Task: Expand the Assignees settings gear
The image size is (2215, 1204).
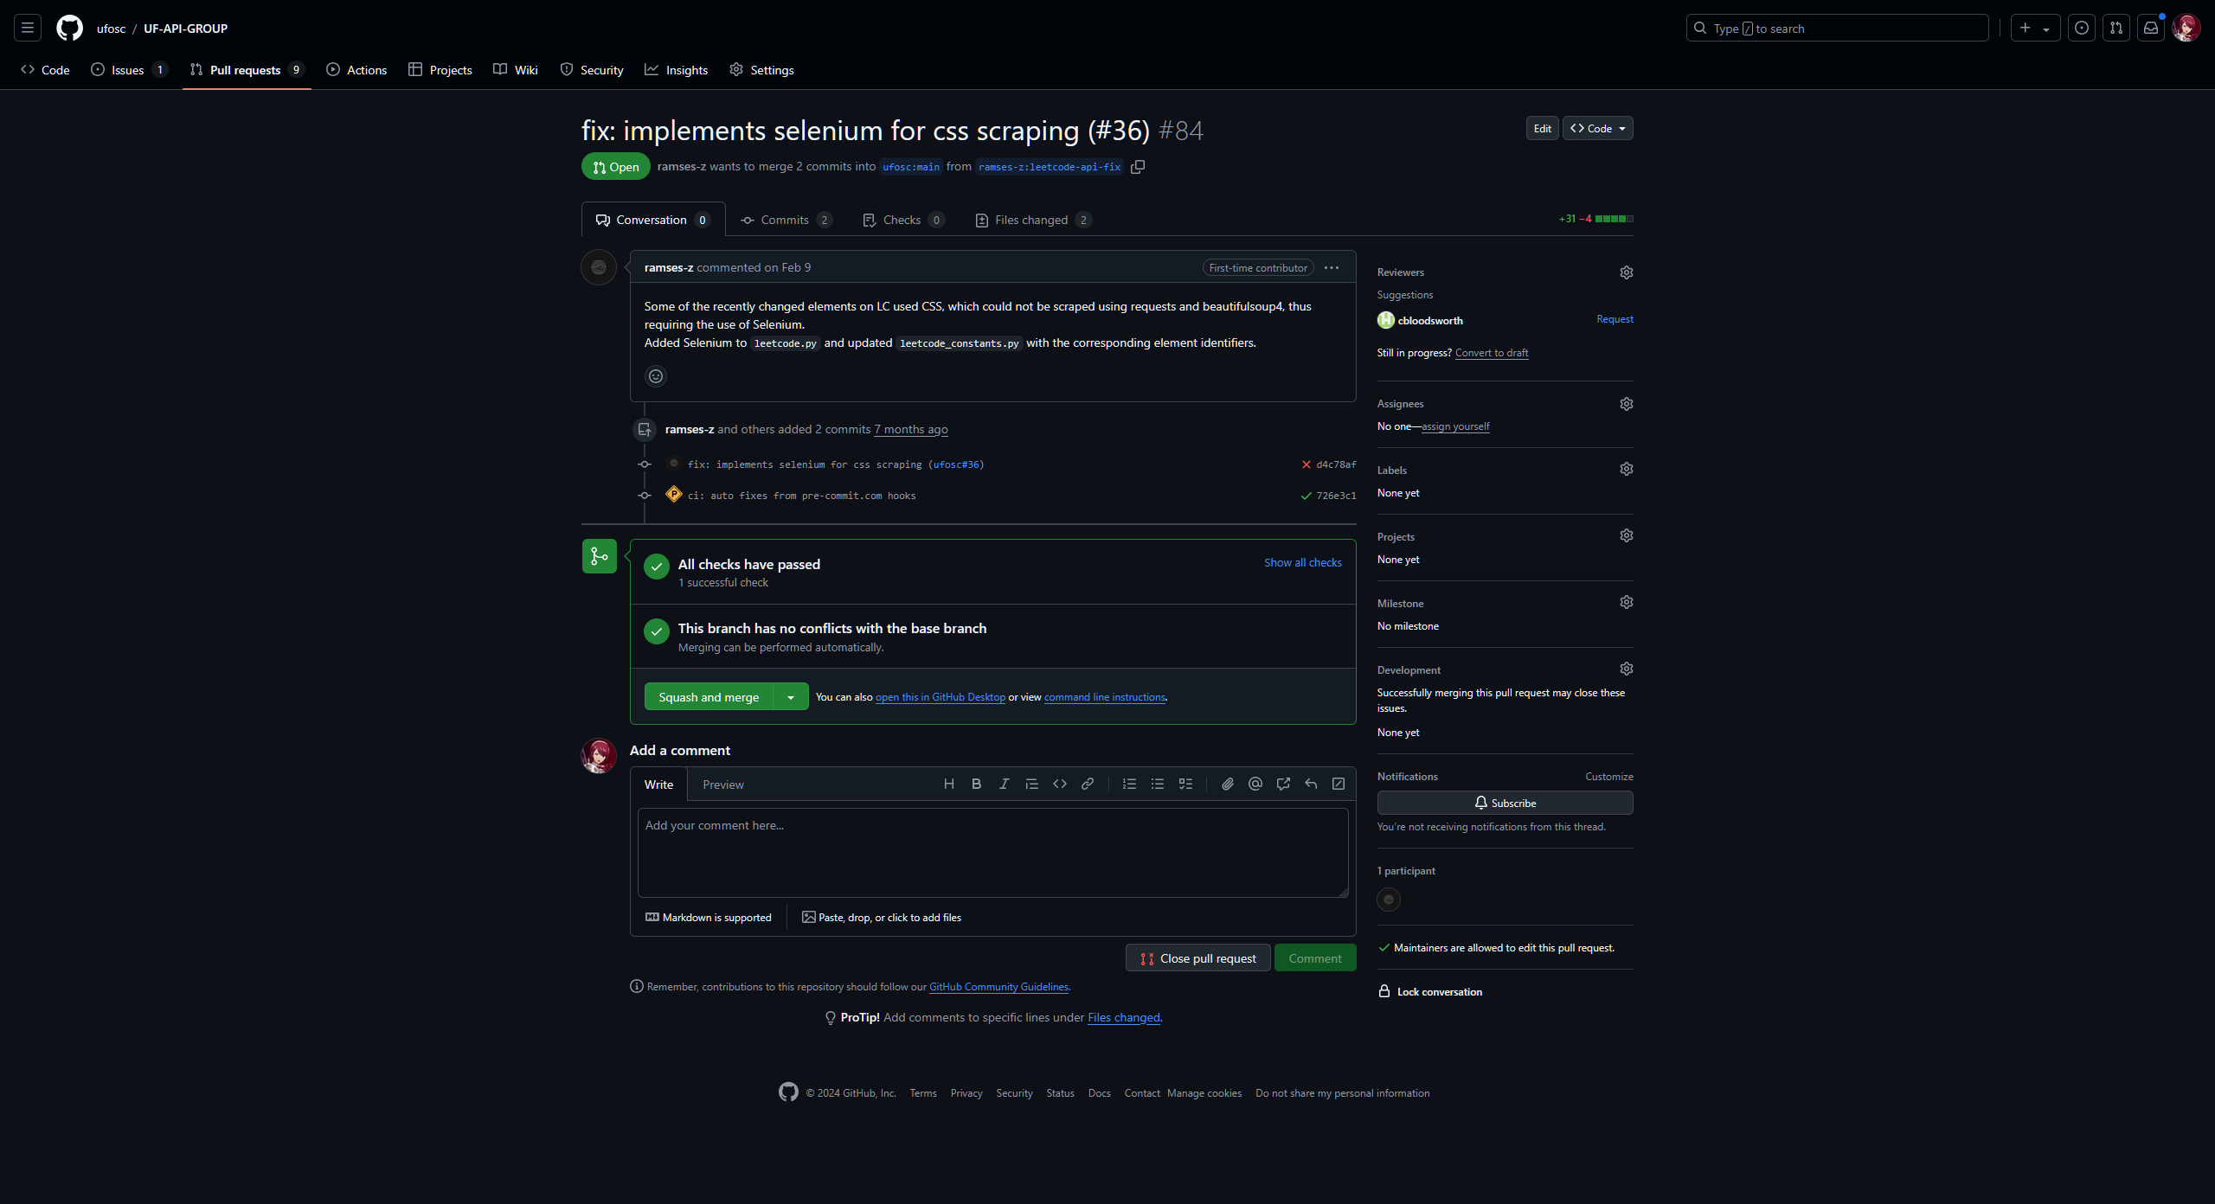Action: click(1627, 403)
